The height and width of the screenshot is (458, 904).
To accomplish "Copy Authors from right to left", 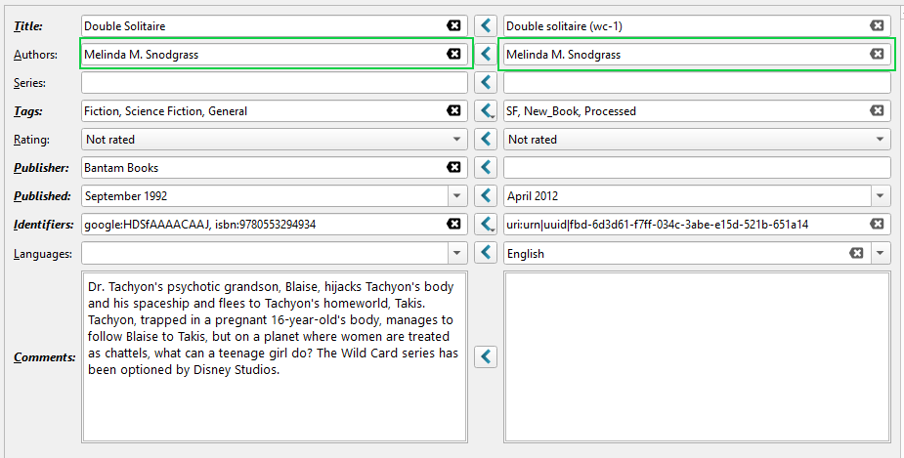I will tap(486, 54).
